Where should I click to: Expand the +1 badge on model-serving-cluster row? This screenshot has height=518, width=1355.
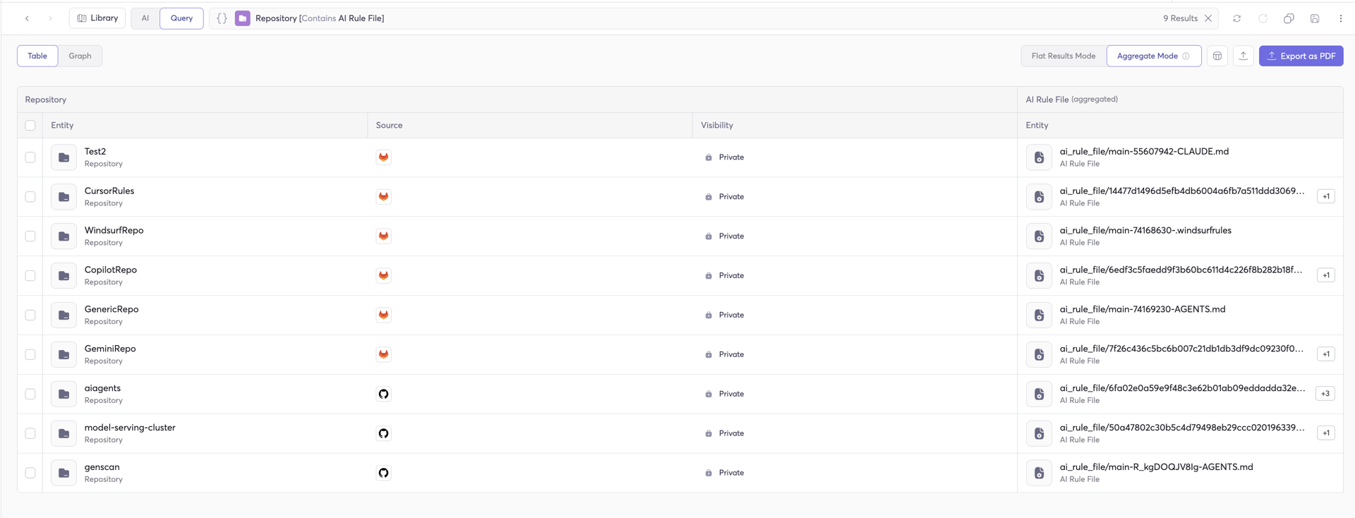click(x=1326, y=433)
